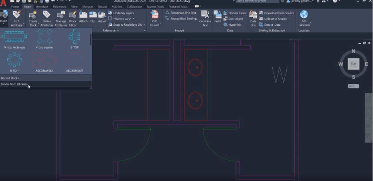
Task: Open Recognition Settings
Action: [x=181, y=18]
